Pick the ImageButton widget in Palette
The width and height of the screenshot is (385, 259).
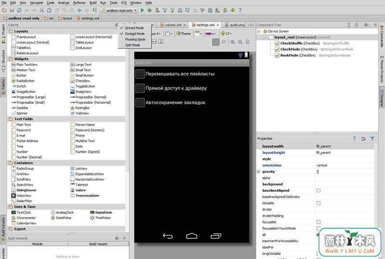[x=23, y=92]
